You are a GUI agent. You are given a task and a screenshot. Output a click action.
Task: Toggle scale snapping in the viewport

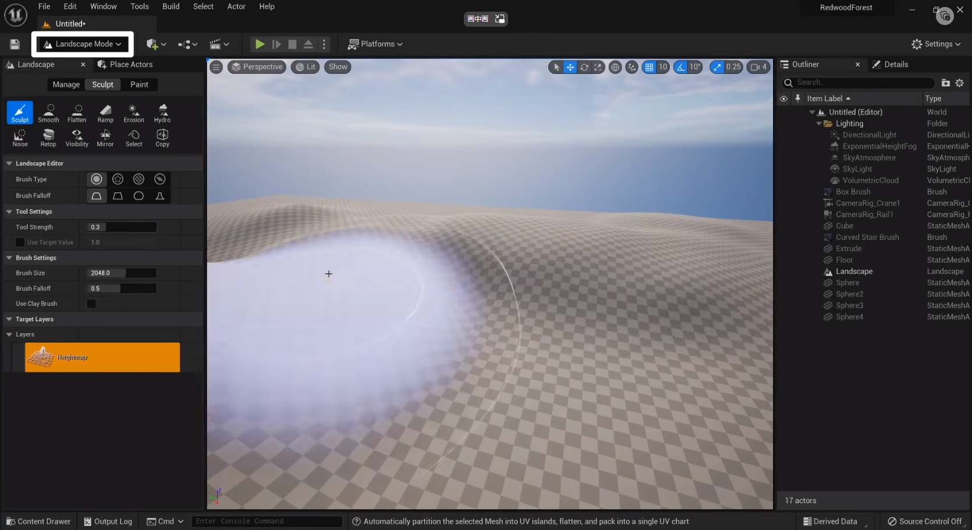click(x=718, y=67)
